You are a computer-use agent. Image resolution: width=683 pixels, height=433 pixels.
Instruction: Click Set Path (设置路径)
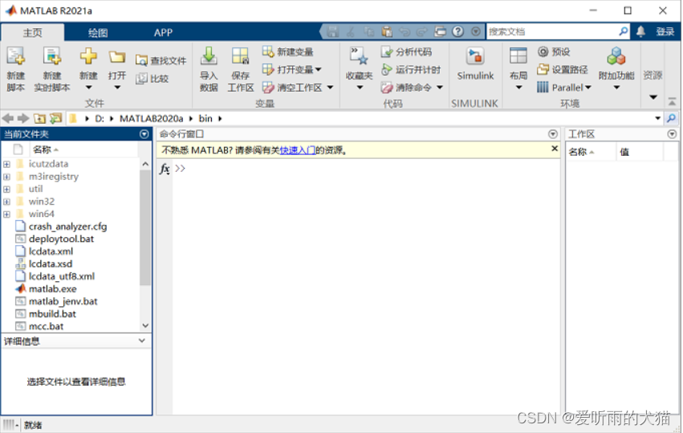pos(563,69)
